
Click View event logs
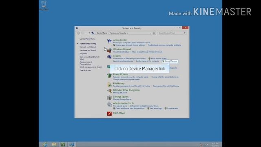tap(156, 109)
